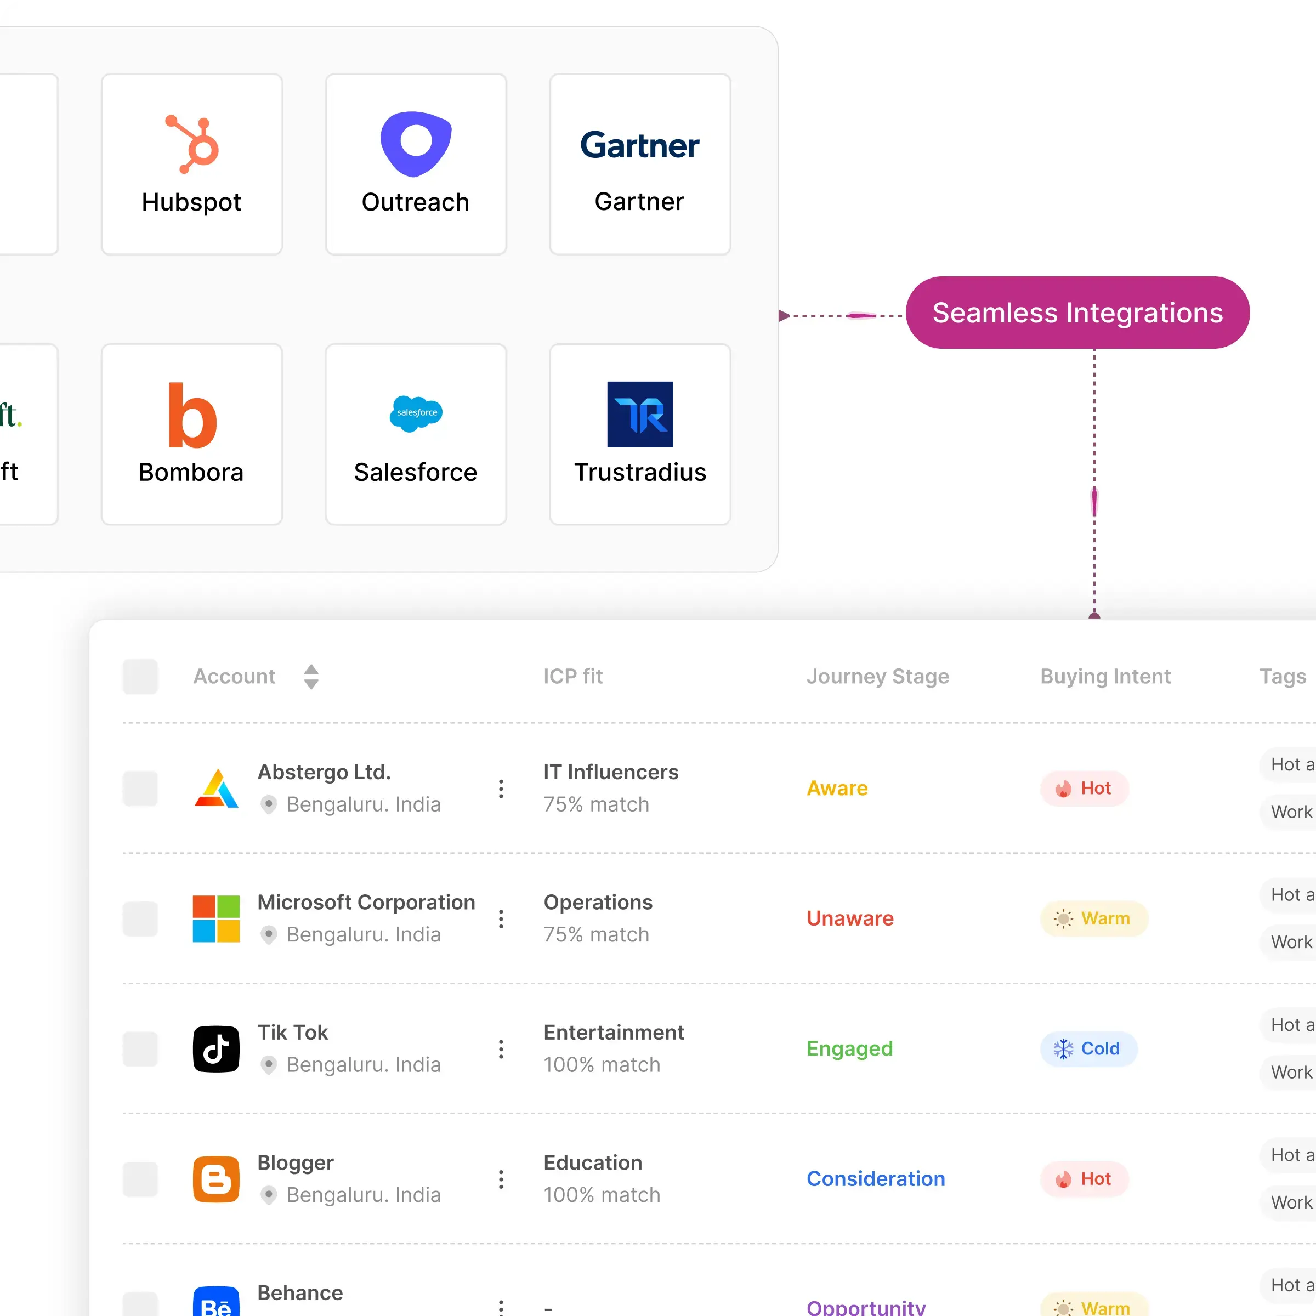Screen dimensions: 1316x1316
Task: Open the Blogger account name
Action: [x=296, y=1162]
